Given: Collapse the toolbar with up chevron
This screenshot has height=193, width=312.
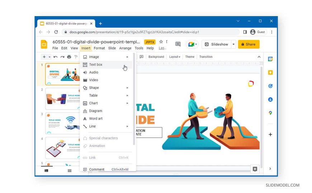Looking at the screenshot, I should click(259, 57).
